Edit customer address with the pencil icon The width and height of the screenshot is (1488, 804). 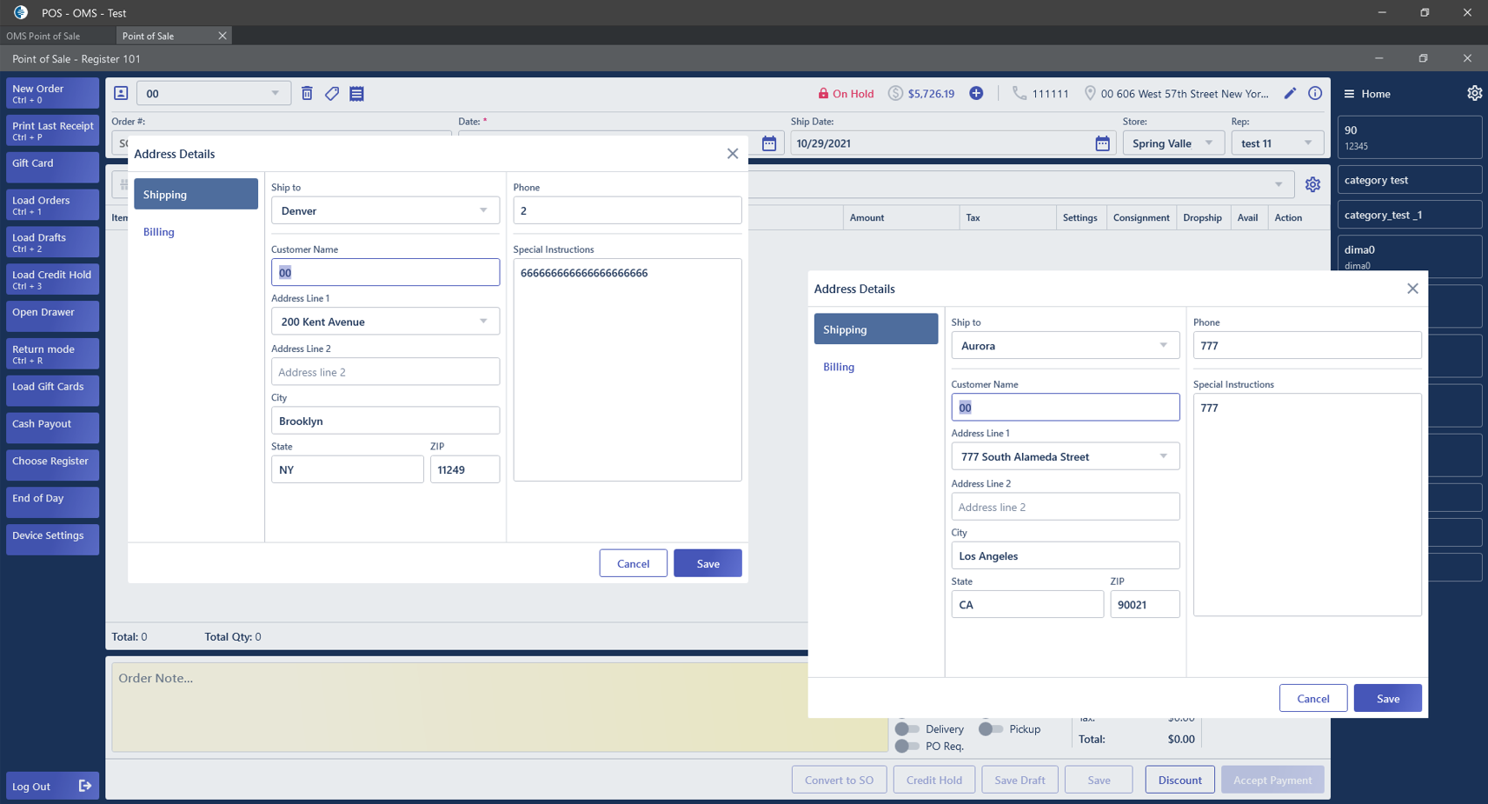pyautogui.click(x=1290, y=93)
